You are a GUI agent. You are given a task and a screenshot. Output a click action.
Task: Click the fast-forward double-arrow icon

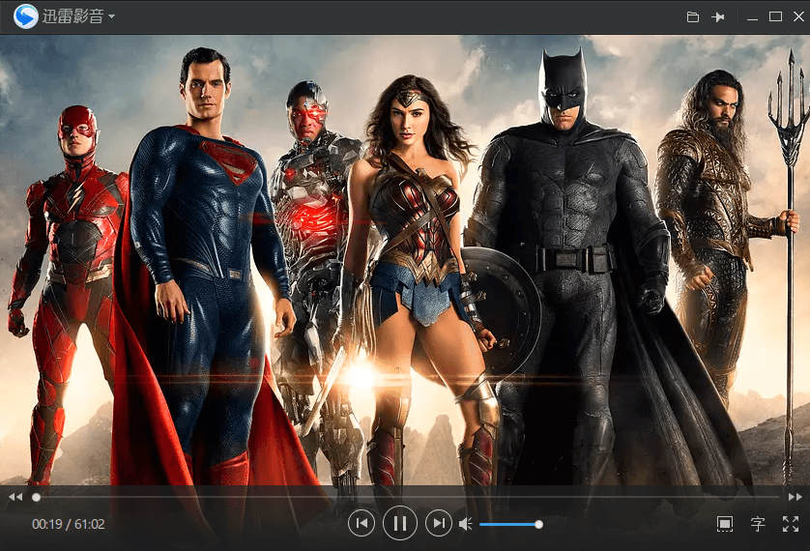(795, 497)
